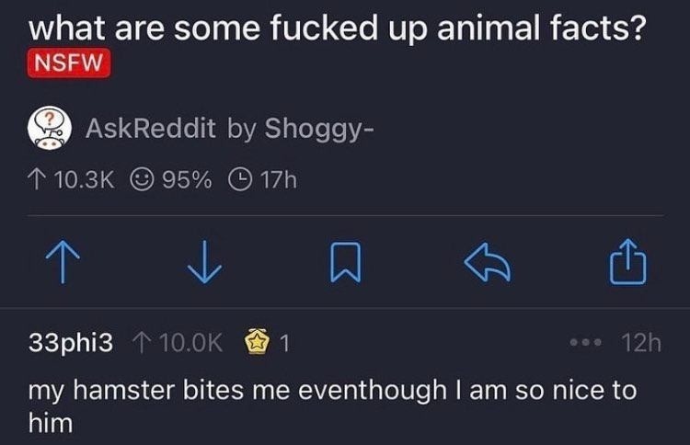Open the AskReddit subreddit link
The image size is (690, 445).
pyautogui.click(x=150, y=129)
